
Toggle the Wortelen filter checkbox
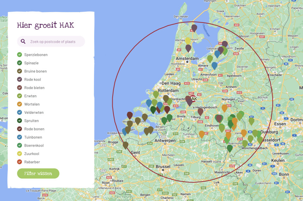(x=19, y=104)
